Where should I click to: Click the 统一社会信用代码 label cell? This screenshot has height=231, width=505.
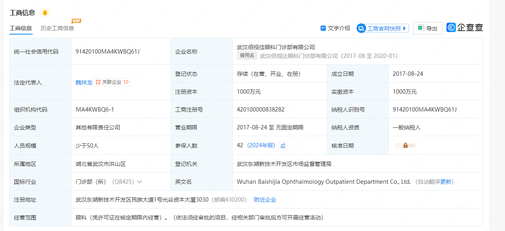(x=41, y=52)
